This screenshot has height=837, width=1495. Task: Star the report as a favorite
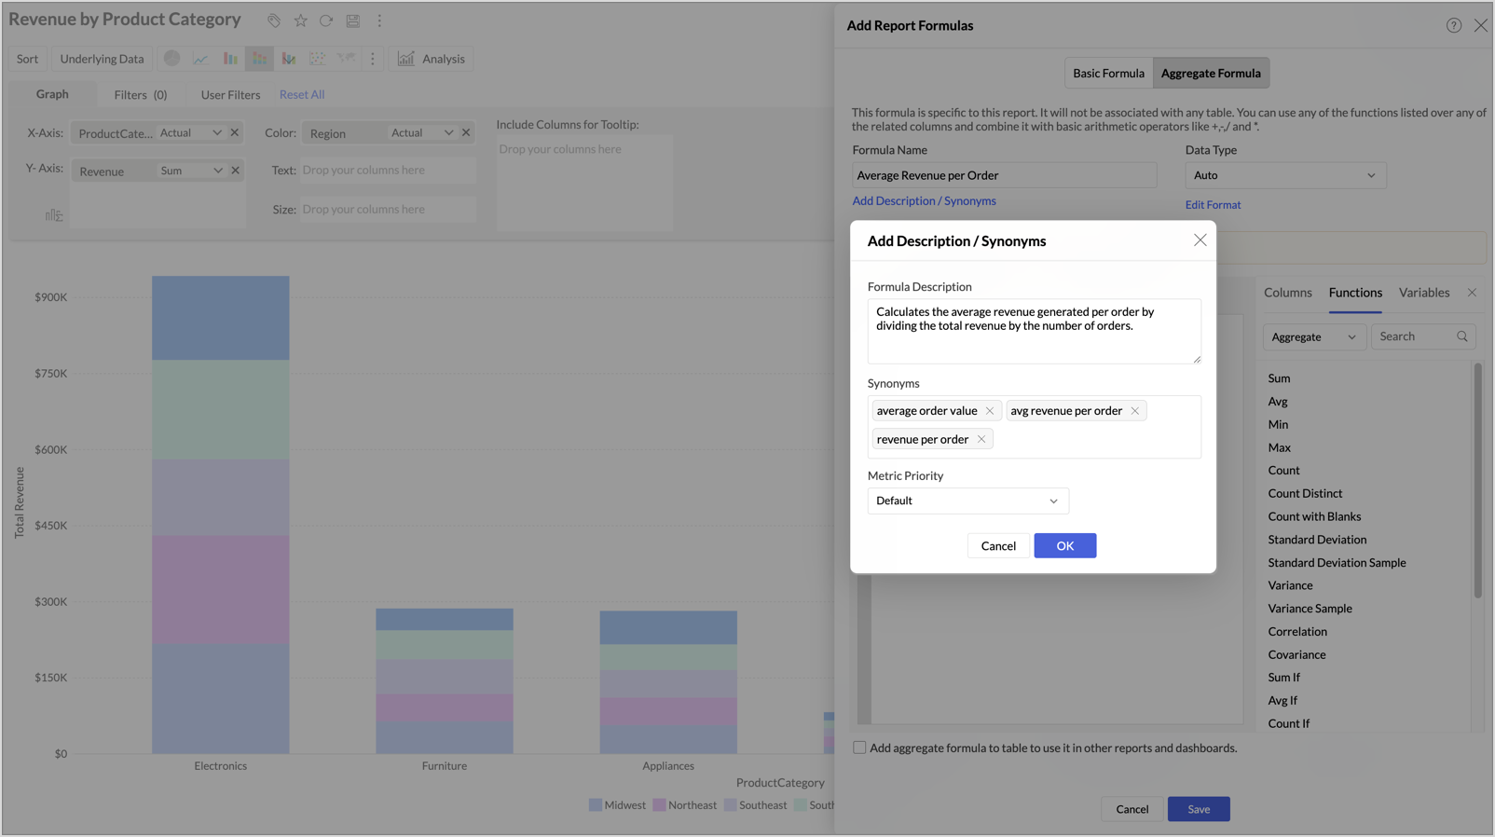click(300, 21)
